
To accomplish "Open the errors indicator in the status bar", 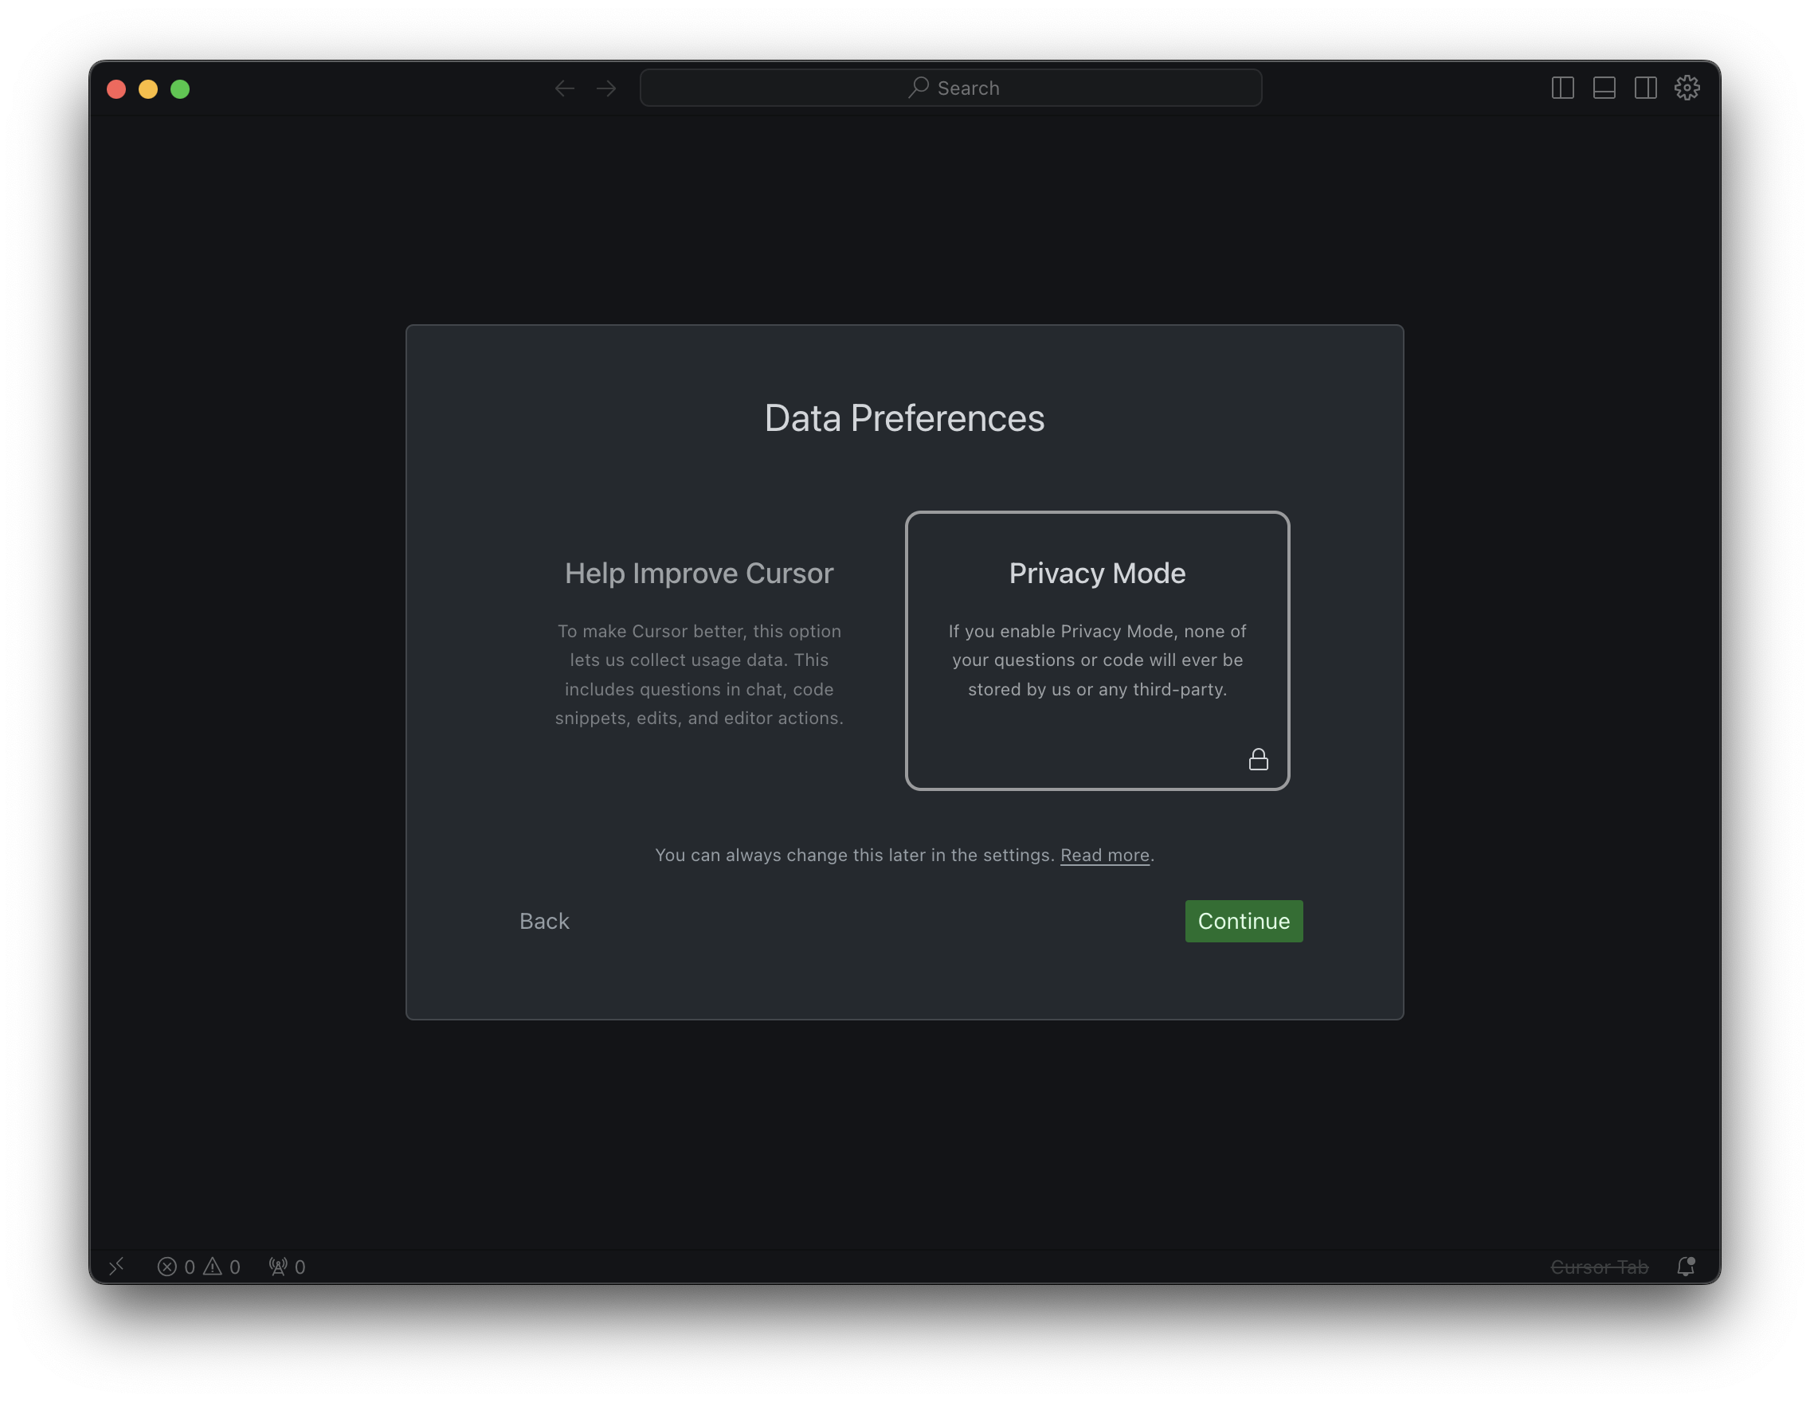I will (177, 1266).
